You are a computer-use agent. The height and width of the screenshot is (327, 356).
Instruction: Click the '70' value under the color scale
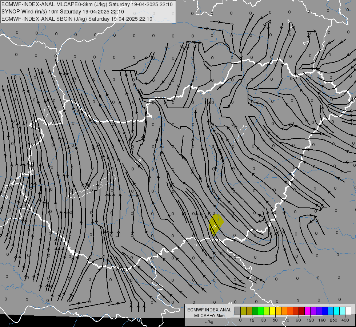click(x=287, y=320)
